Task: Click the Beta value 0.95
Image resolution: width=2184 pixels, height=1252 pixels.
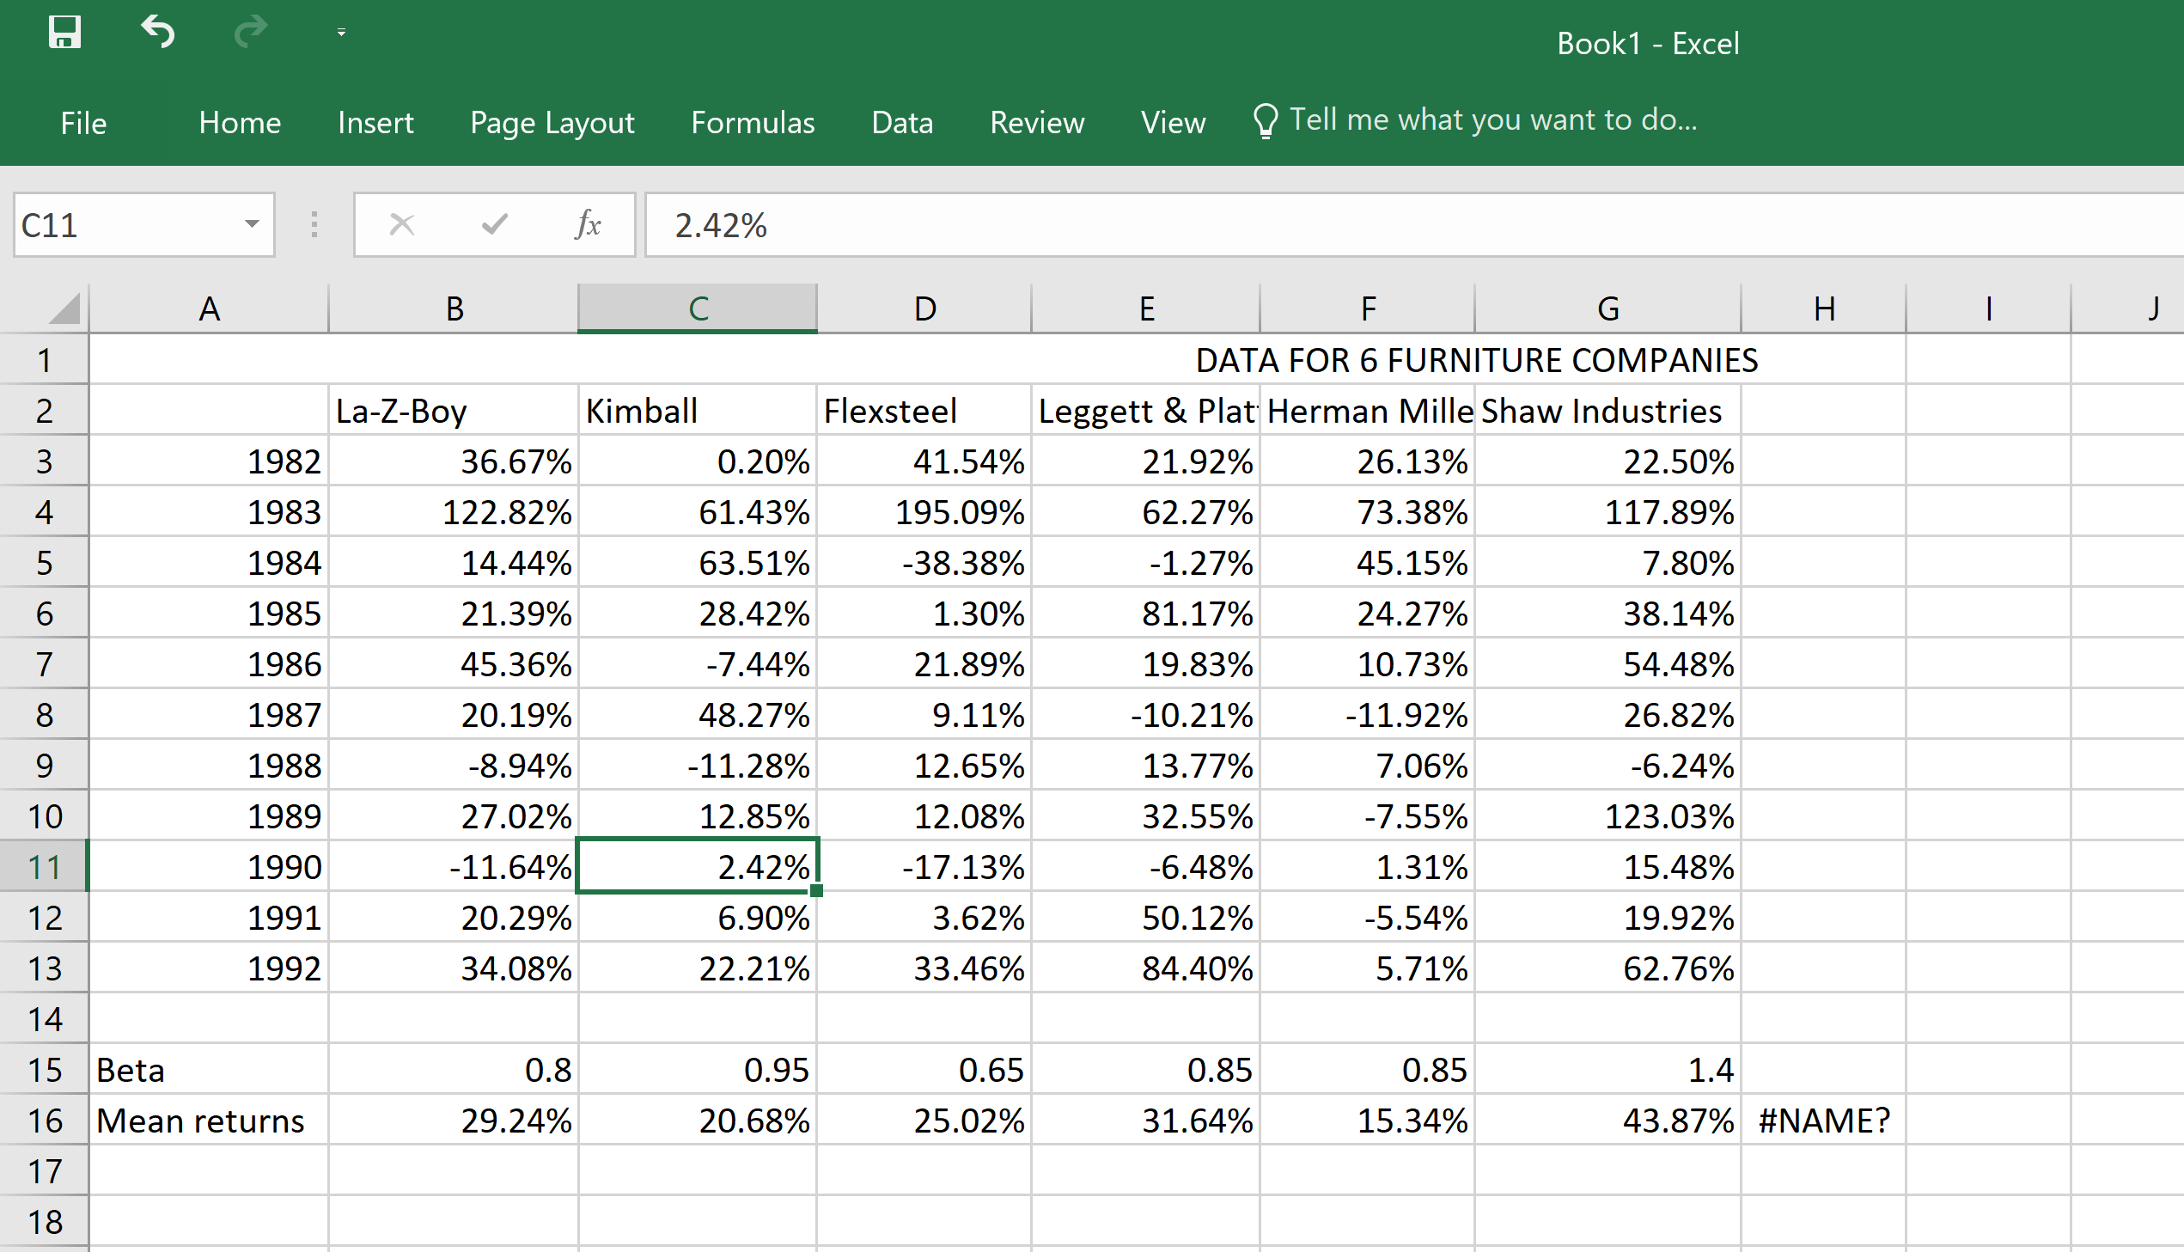Action: coord(698,1069)
